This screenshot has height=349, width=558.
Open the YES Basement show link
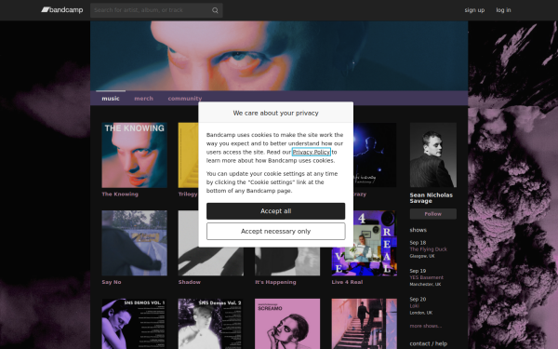426,277
